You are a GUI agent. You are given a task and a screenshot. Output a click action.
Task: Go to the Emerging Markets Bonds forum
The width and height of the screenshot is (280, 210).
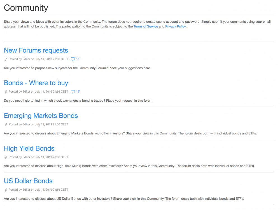click(x=41, y=116)
